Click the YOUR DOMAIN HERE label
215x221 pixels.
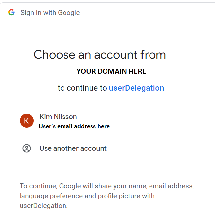[111, 71]
